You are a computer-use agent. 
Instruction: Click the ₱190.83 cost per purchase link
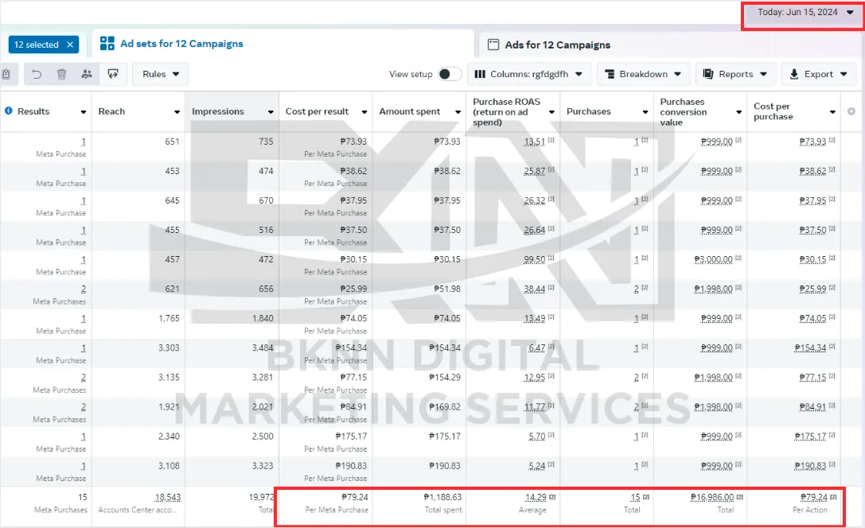coord(810,466)
